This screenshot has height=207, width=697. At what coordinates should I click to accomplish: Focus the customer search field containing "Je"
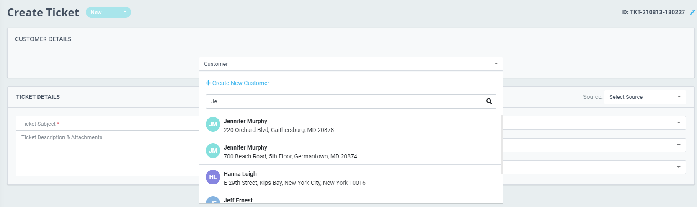343,101
